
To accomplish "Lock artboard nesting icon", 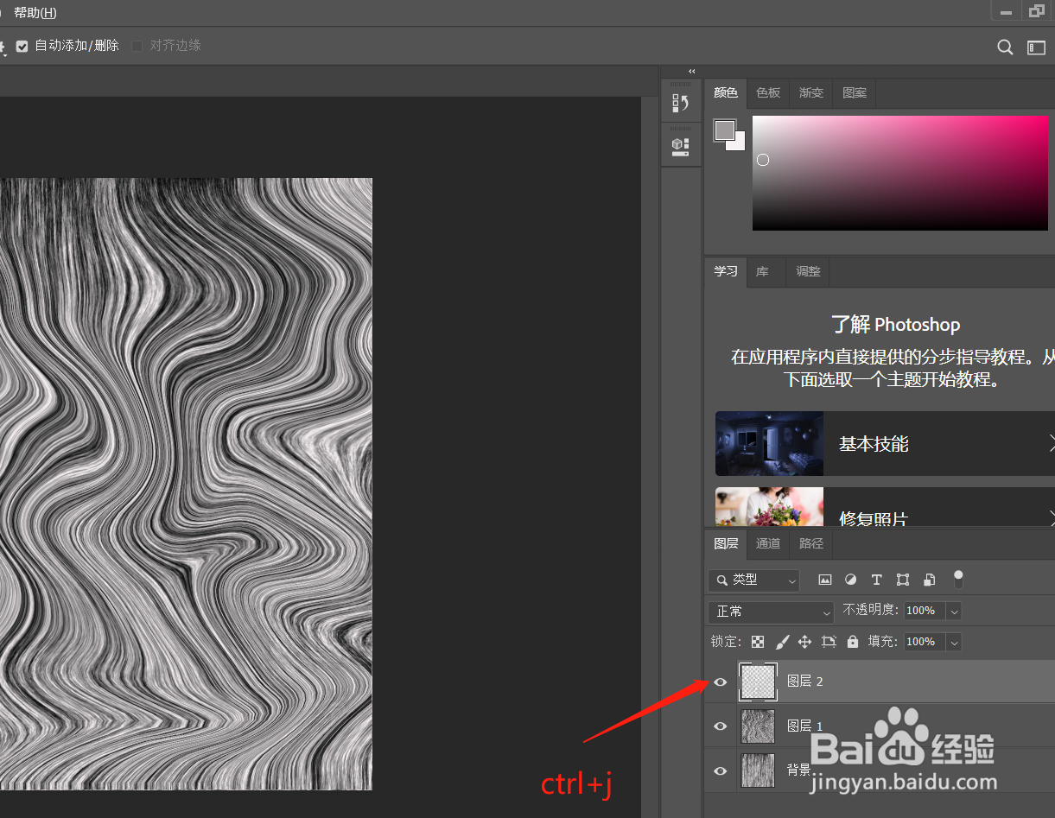I will coord(829,642).
